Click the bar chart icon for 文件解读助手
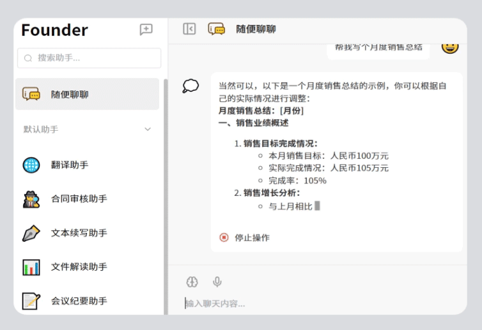 pyautogui.click(x=31, y=267)
